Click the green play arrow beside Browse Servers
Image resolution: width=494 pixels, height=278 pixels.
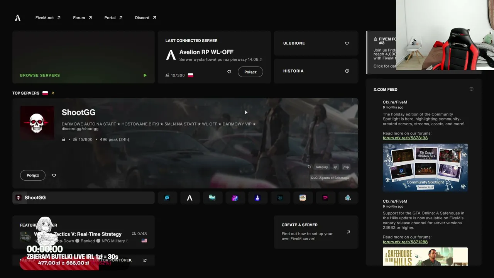coord(145,75)
